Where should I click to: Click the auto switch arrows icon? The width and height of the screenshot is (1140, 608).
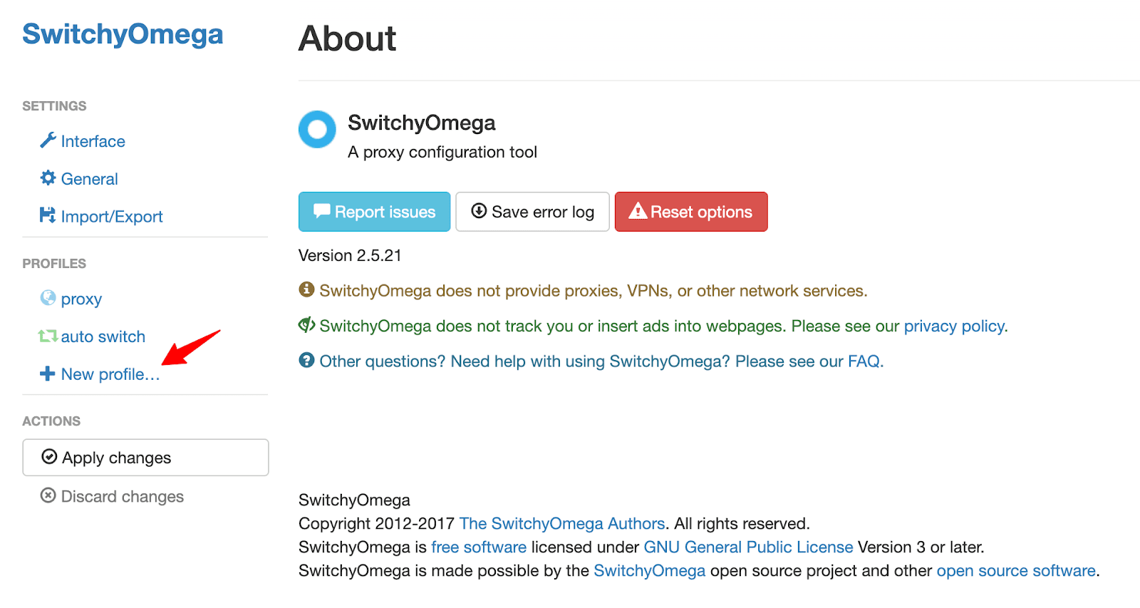click(x=48, y=336)
